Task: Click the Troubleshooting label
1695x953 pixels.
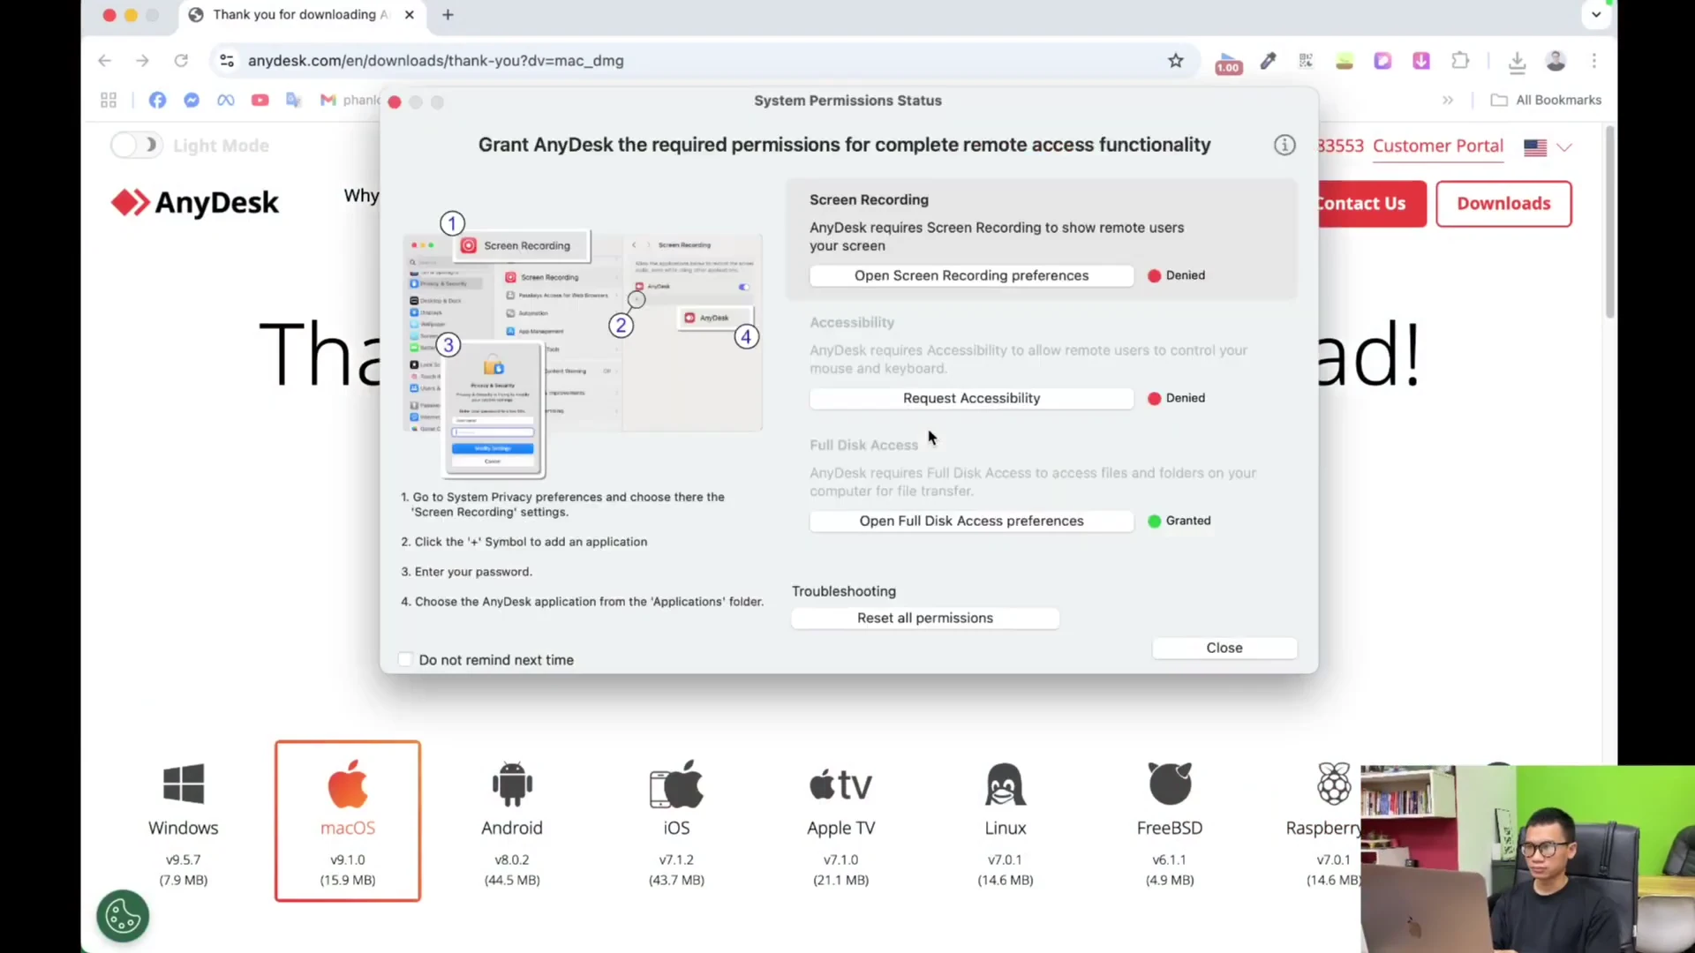Action: tap(843, 591)
